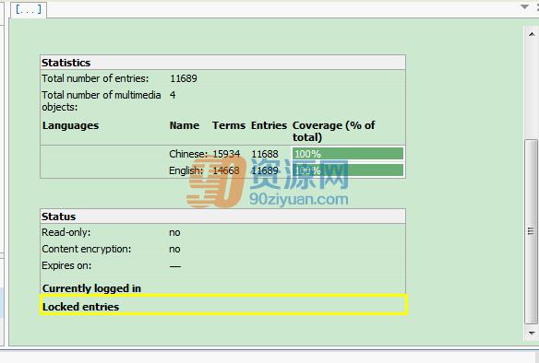This screenshot has height=363, width=539.
Task: Click the 'Locked entries' heading
Action: click(x=80, y=307)
